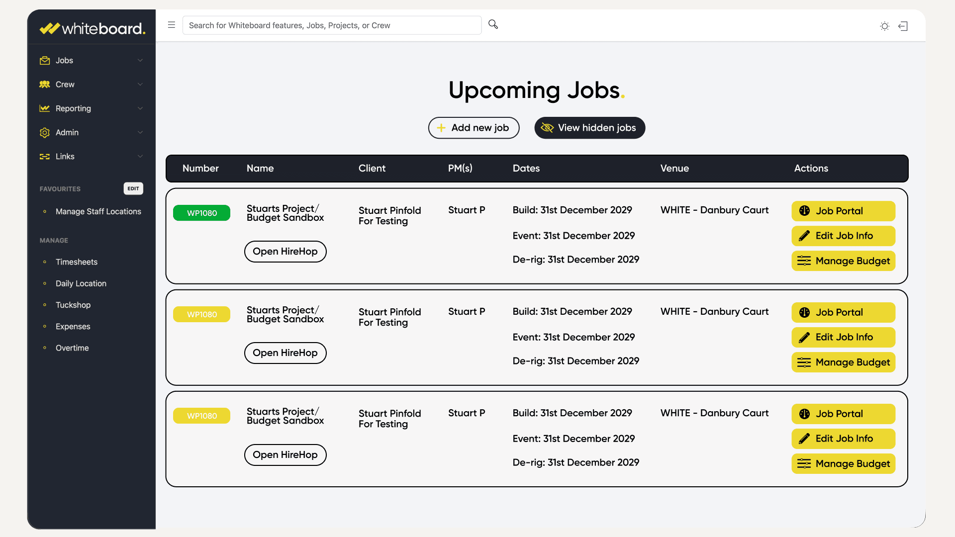Image resolution: width=955 pixels, height=537 pixels.
Task: Click the green WP1080 job number badge
Action: [x=201, y=213]
